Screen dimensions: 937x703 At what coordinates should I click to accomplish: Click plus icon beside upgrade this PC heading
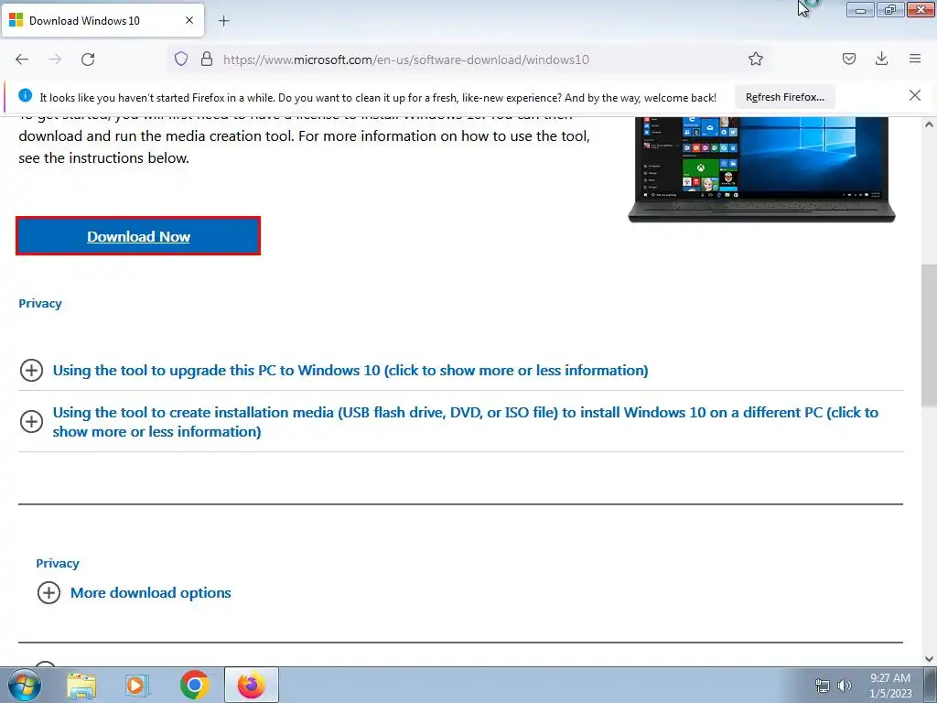[x=31, y=371]
